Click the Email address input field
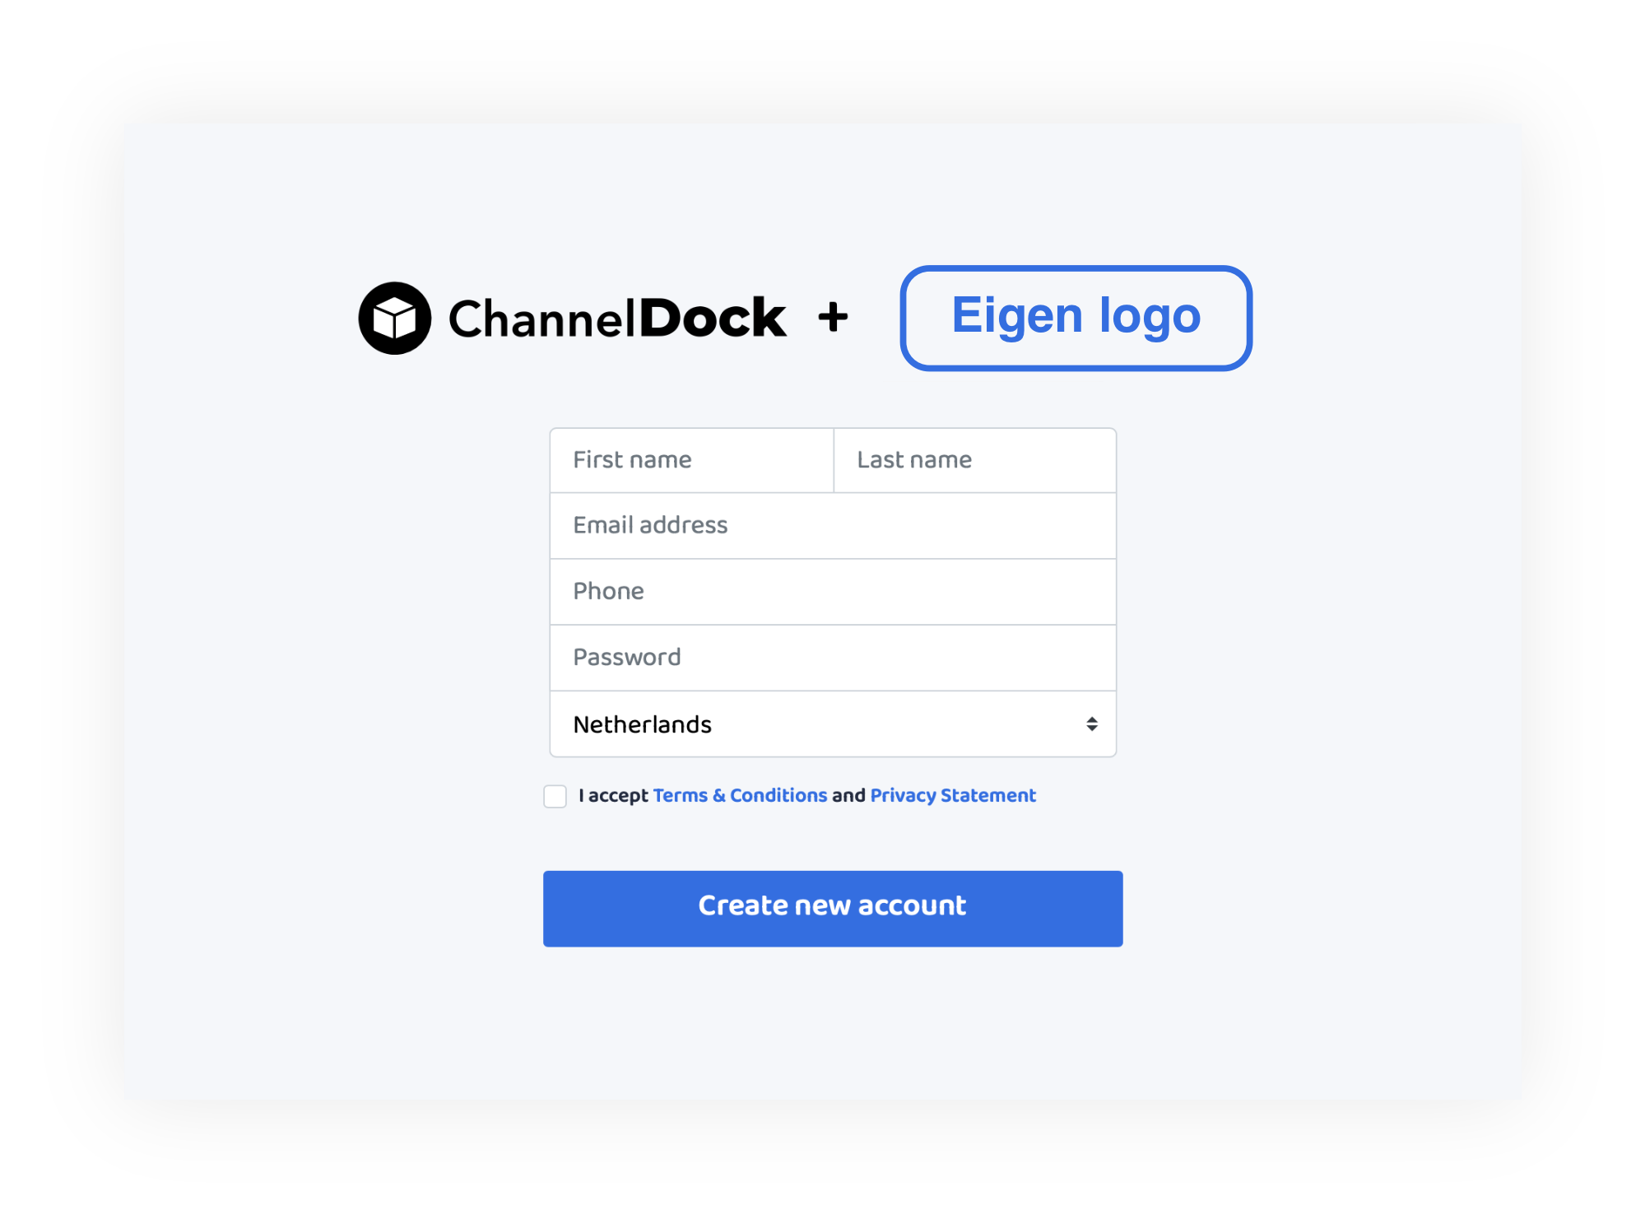The height and width of the screenshot is (1224, 1645). [x=831, y=524]
